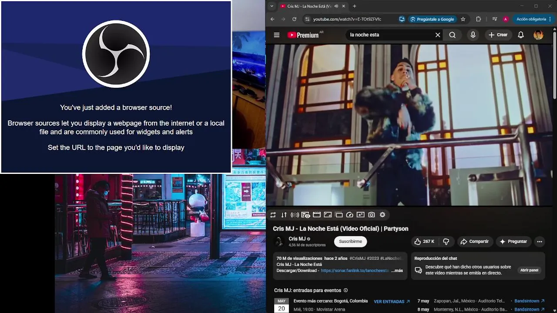Click the OBS logo in browser source
Viewport: 557px width, 313px height.
click(116, 54)
